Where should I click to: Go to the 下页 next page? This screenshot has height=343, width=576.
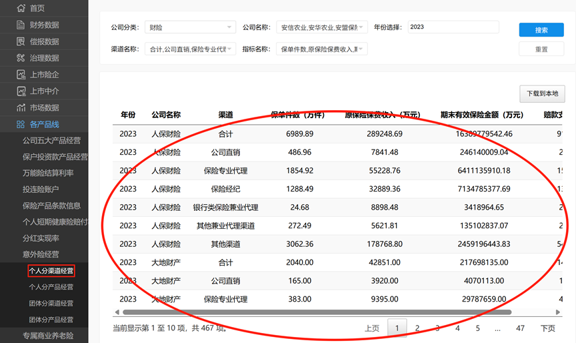coord(547,328)
